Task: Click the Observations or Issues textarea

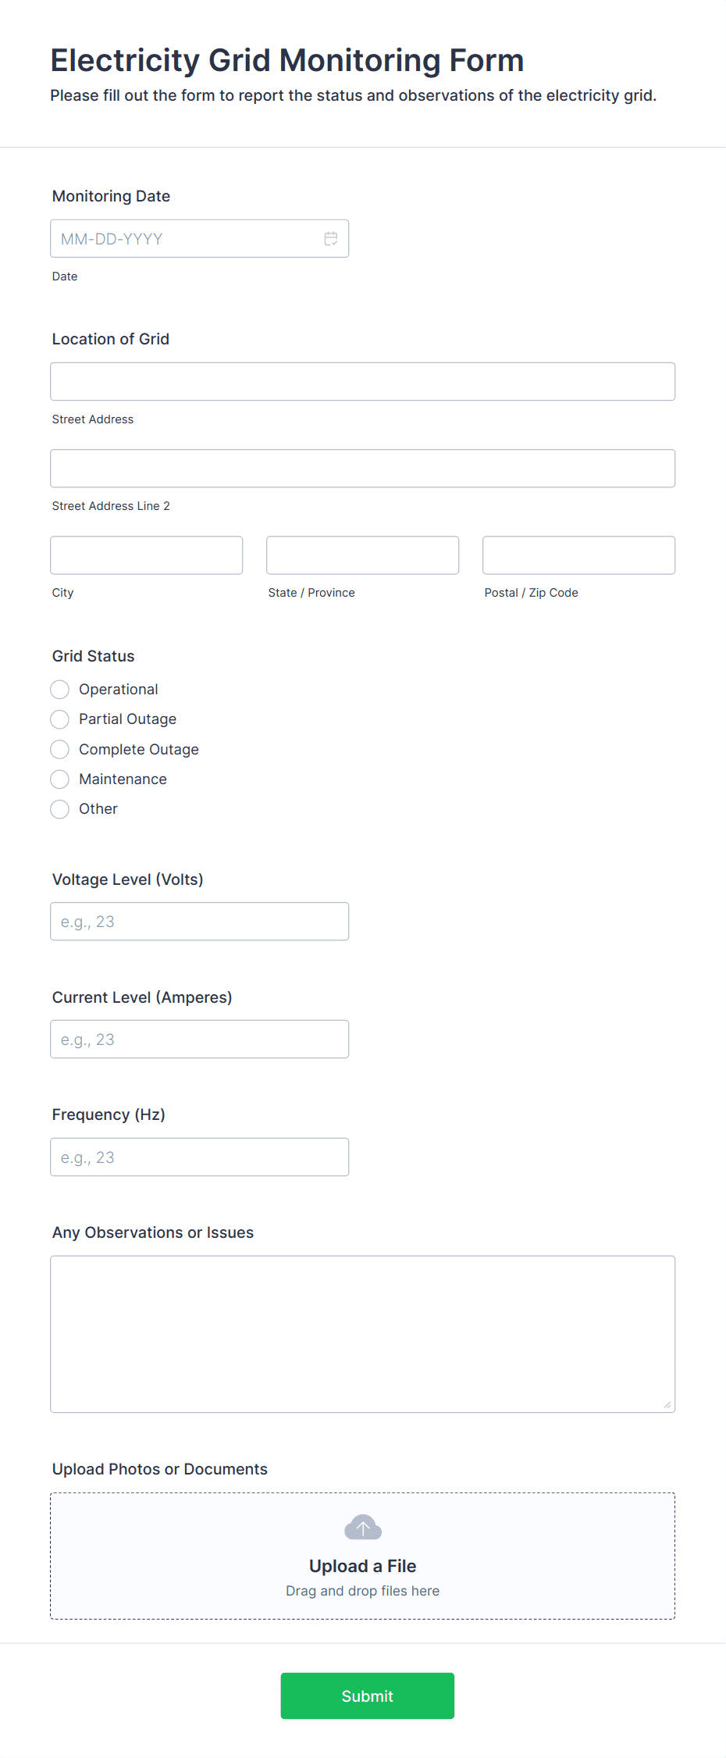Action: click(363, 1334)
